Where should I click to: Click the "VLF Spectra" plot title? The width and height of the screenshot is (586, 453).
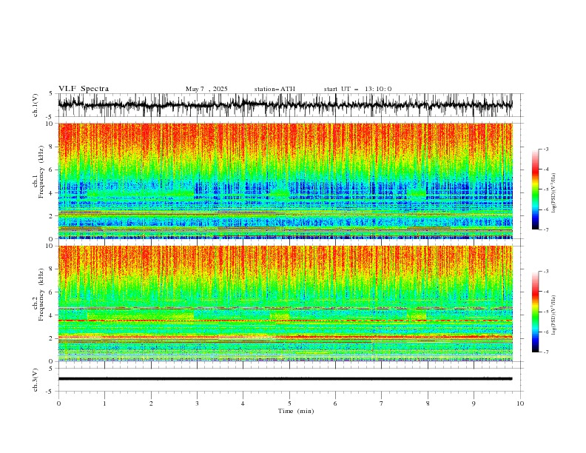click(84, 89)
